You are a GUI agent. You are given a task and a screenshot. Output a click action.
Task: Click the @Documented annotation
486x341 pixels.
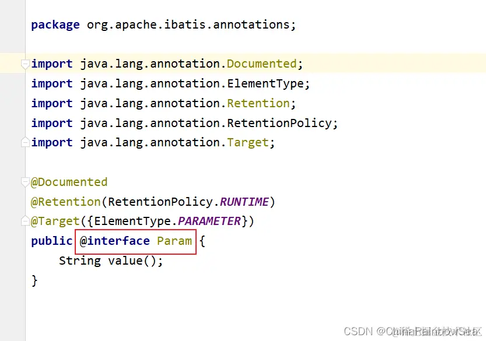point(69,182)
